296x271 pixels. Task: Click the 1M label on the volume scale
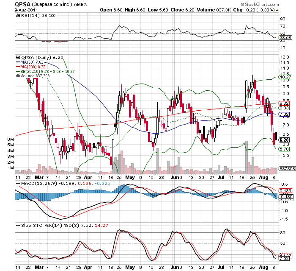tap(11, 168)
